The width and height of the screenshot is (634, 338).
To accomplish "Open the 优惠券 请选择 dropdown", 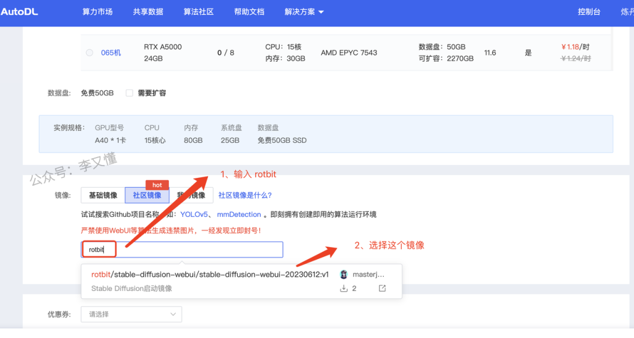I will 131,315.
